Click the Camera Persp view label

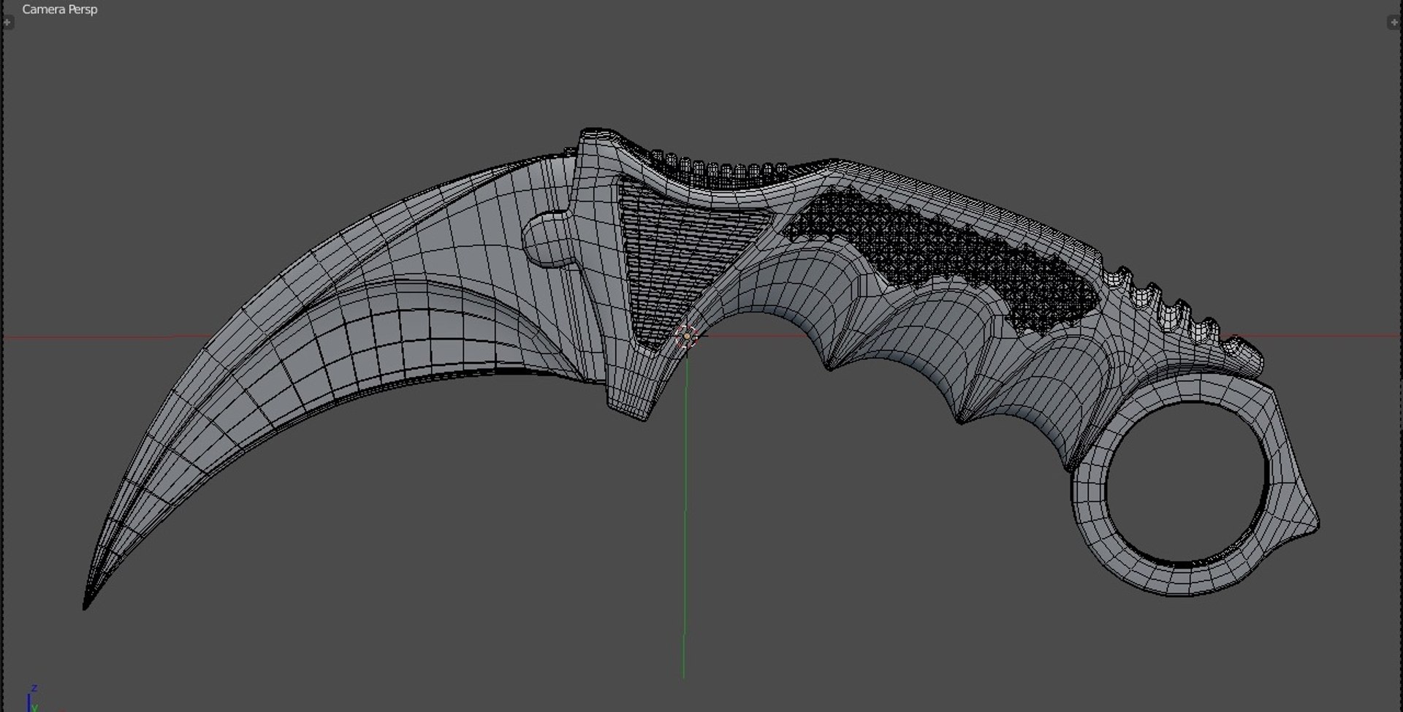(60, 9)
